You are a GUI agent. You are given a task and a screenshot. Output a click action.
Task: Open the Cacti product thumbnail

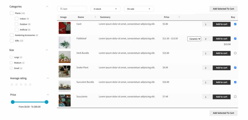65,28
